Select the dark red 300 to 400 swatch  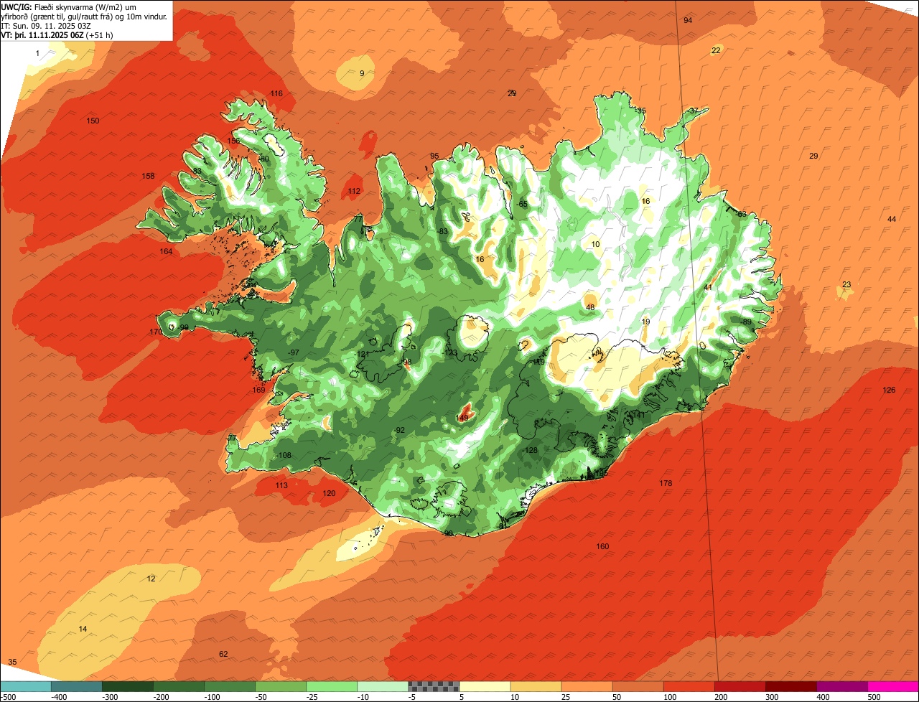tap(790, 686)
